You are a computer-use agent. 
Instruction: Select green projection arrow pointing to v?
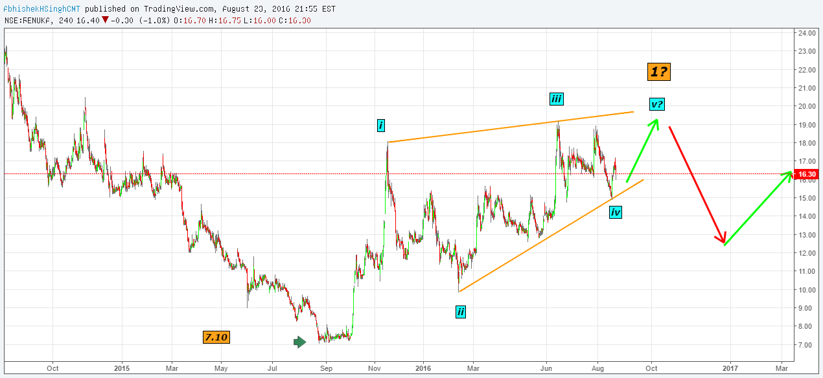point(643,150)
